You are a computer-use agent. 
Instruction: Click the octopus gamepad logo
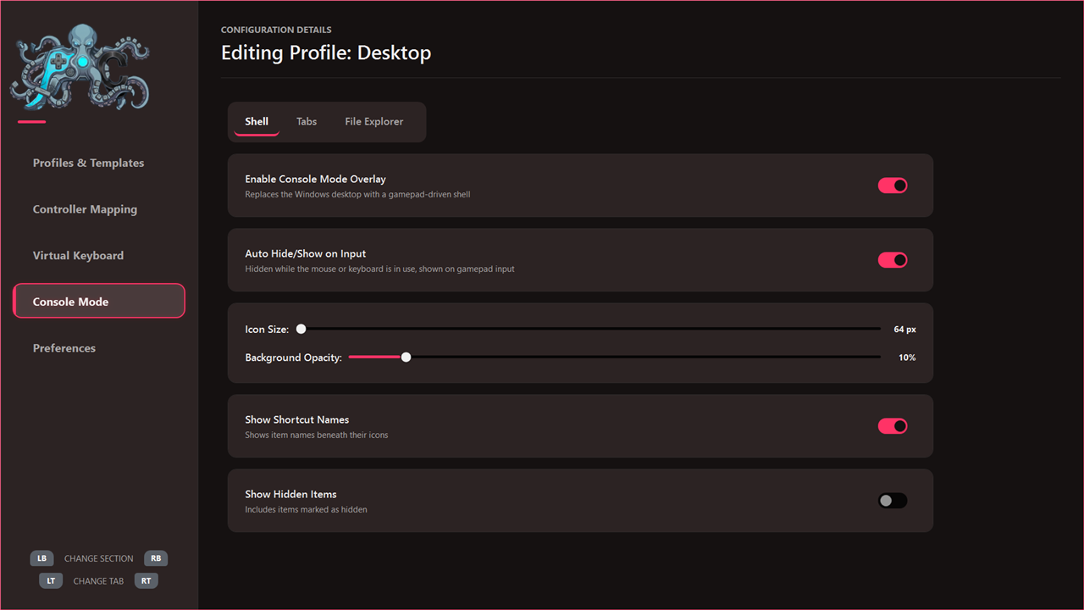[80, 67]
